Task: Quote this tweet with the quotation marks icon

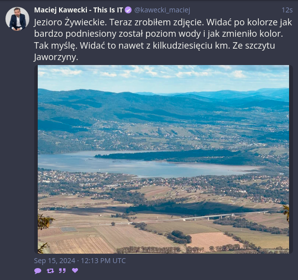Action: (x=63, y=271)
